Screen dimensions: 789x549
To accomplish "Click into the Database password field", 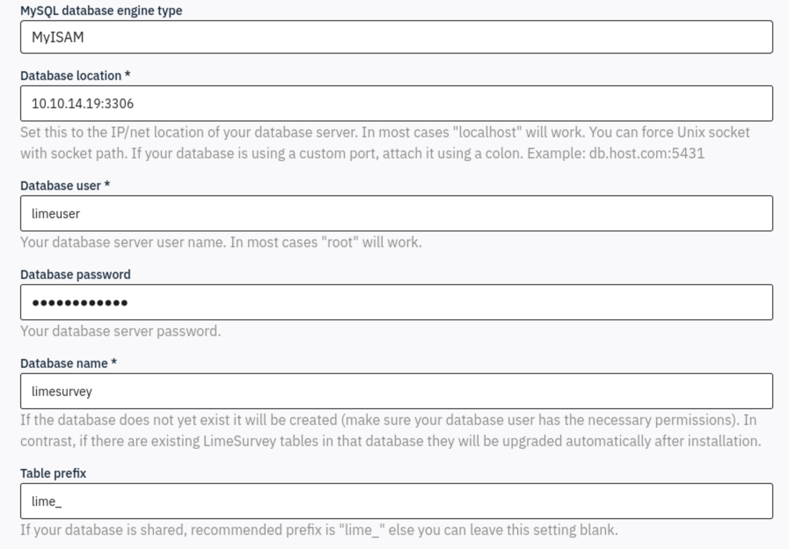I will click(x=396, y=302).
